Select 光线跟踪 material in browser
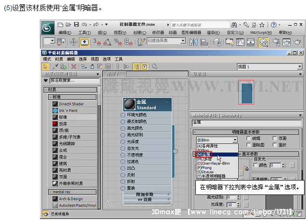The height and width of the screenshot is (220, 306). (x=75, y=143)
